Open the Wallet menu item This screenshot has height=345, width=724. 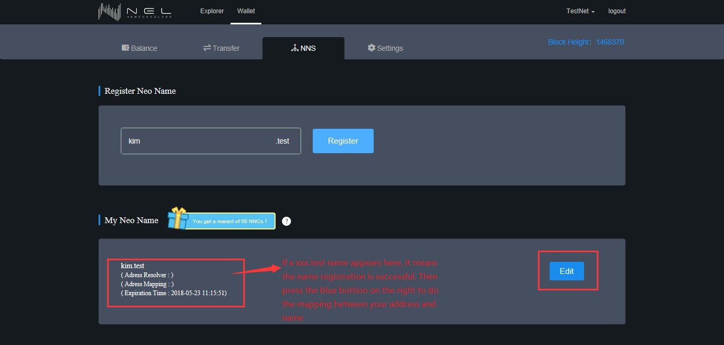[x=246, y=11]
